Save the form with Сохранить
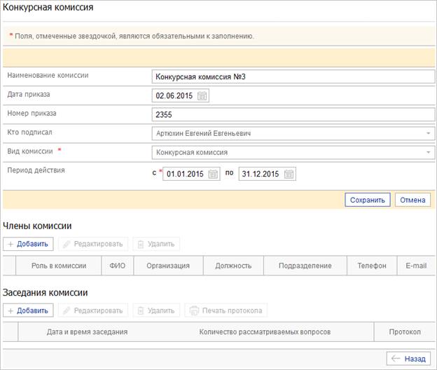437x370 pixels. click(368, 200)
